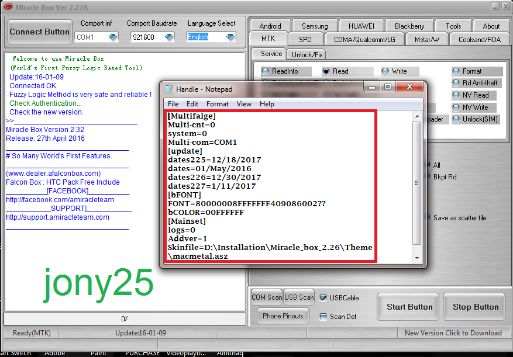513x357 pixels.
Task: Select the ReadInfo radio option
Action: pos(266,71)
